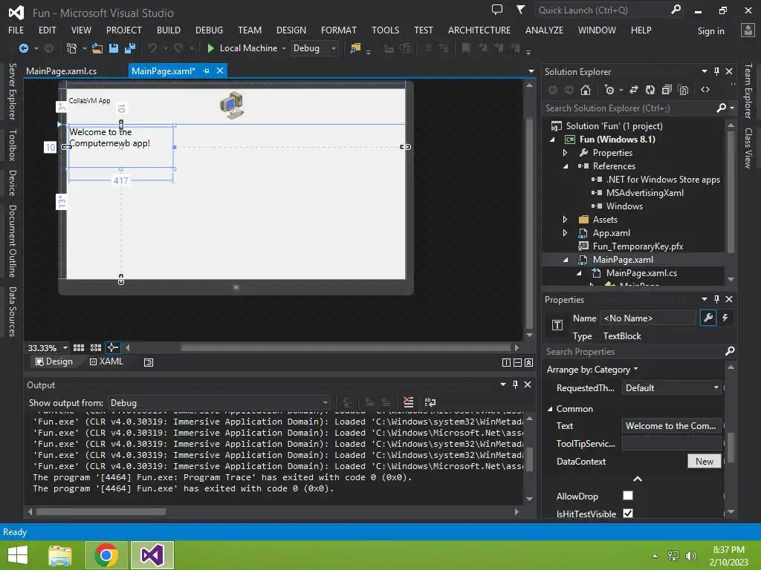
Task: Click Sync with Active Document icon
Action: pos(634,90)
